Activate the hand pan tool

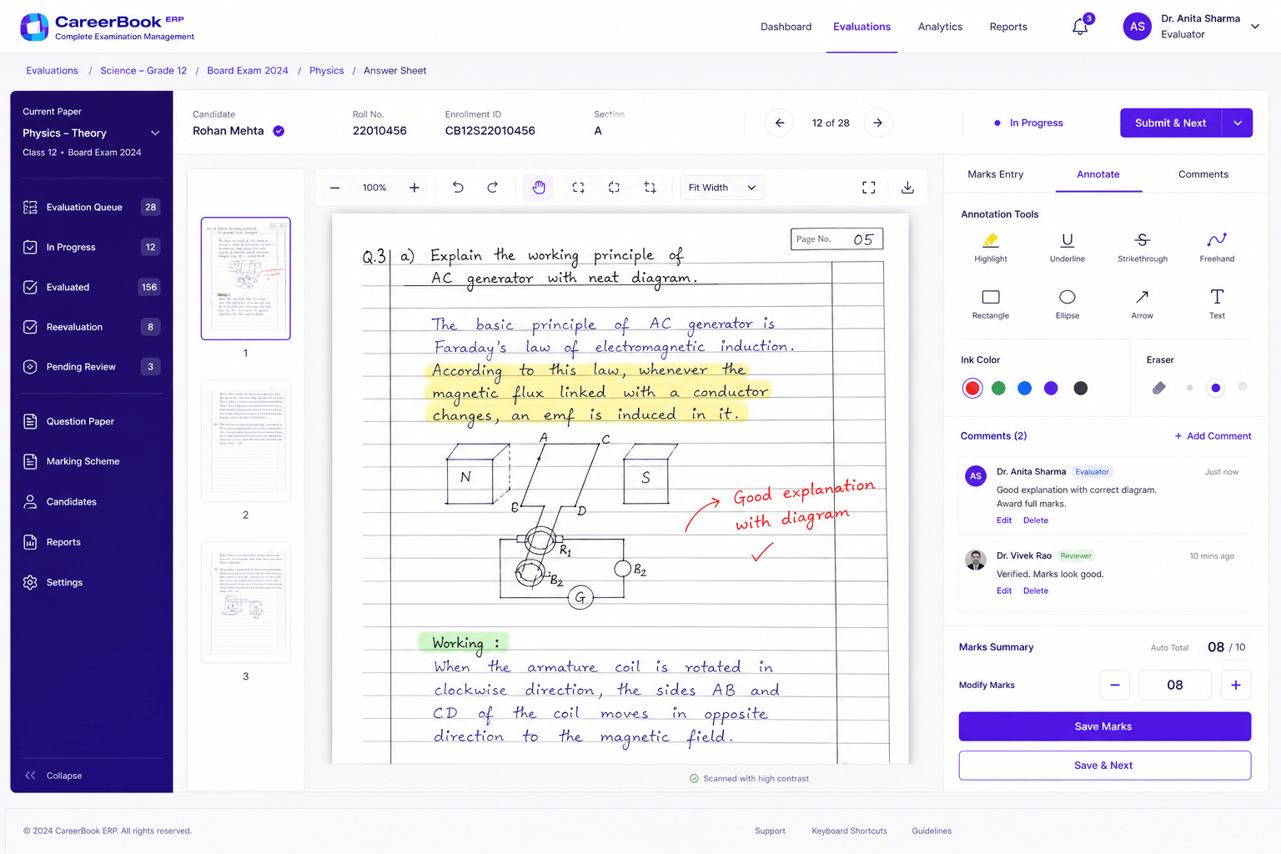539,188
